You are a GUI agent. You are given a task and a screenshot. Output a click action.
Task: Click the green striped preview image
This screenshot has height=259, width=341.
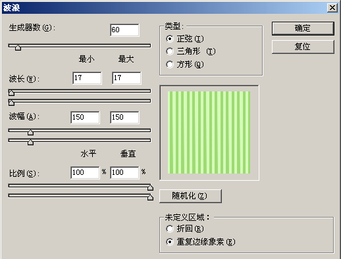(209, 133)
